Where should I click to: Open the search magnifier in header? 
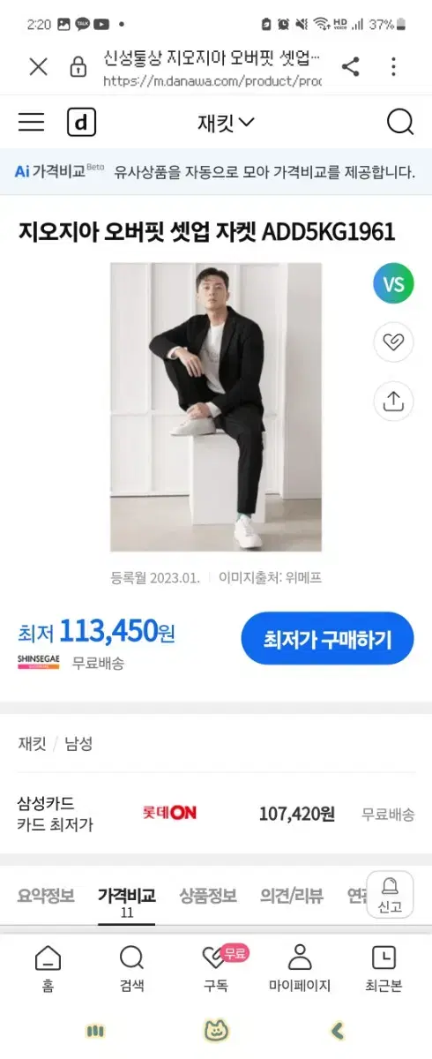(400, 123)
